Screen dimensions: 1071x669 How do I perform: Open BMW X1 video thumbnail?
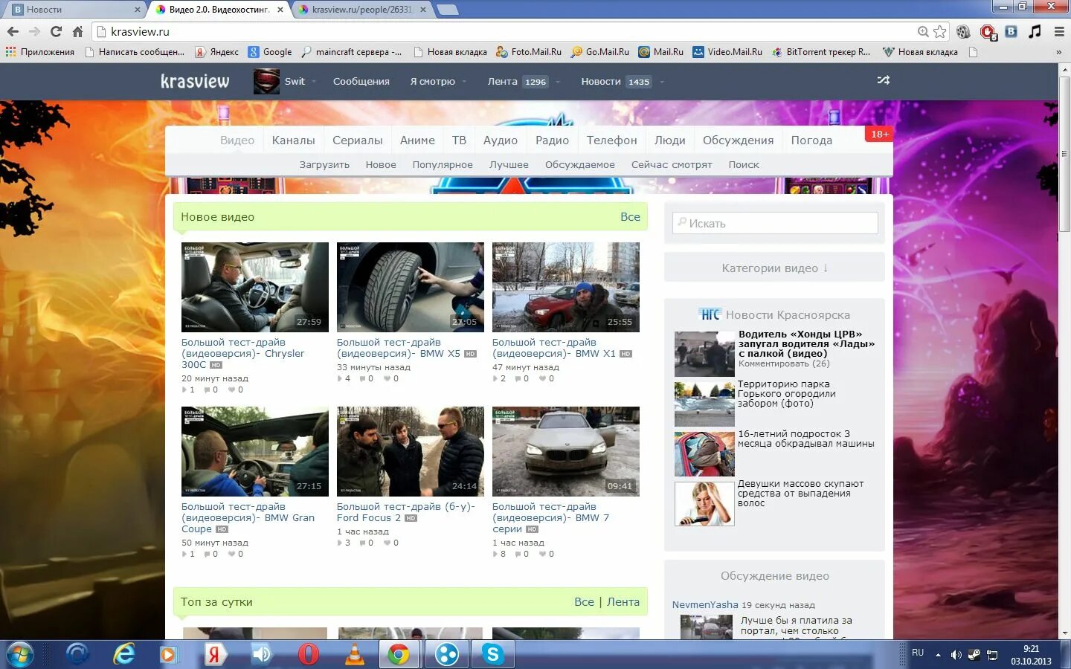(565, 287)
